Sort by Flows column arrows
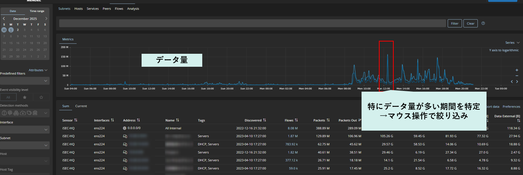 point(296,120)
